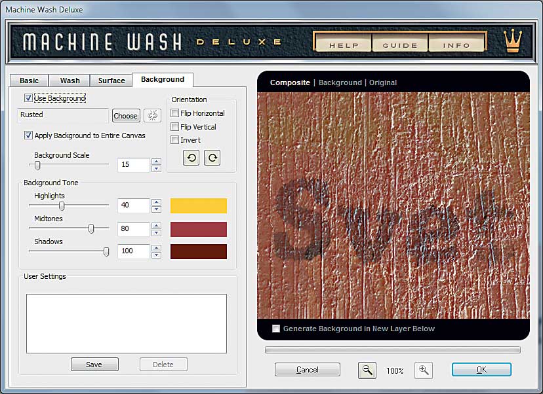Click the Background Scale value field
The width and height of the screenshot is (543, 394).
[x=134, y=165]
